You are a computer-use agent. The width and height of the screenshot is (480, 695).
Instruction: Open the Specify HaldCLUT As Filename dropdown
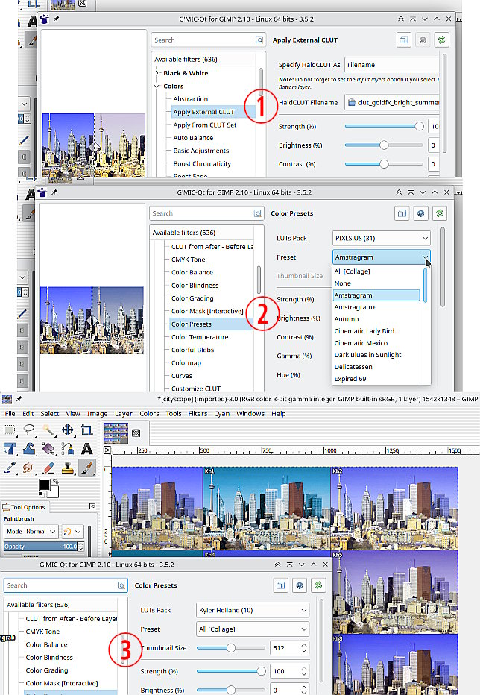click(392, 65)
